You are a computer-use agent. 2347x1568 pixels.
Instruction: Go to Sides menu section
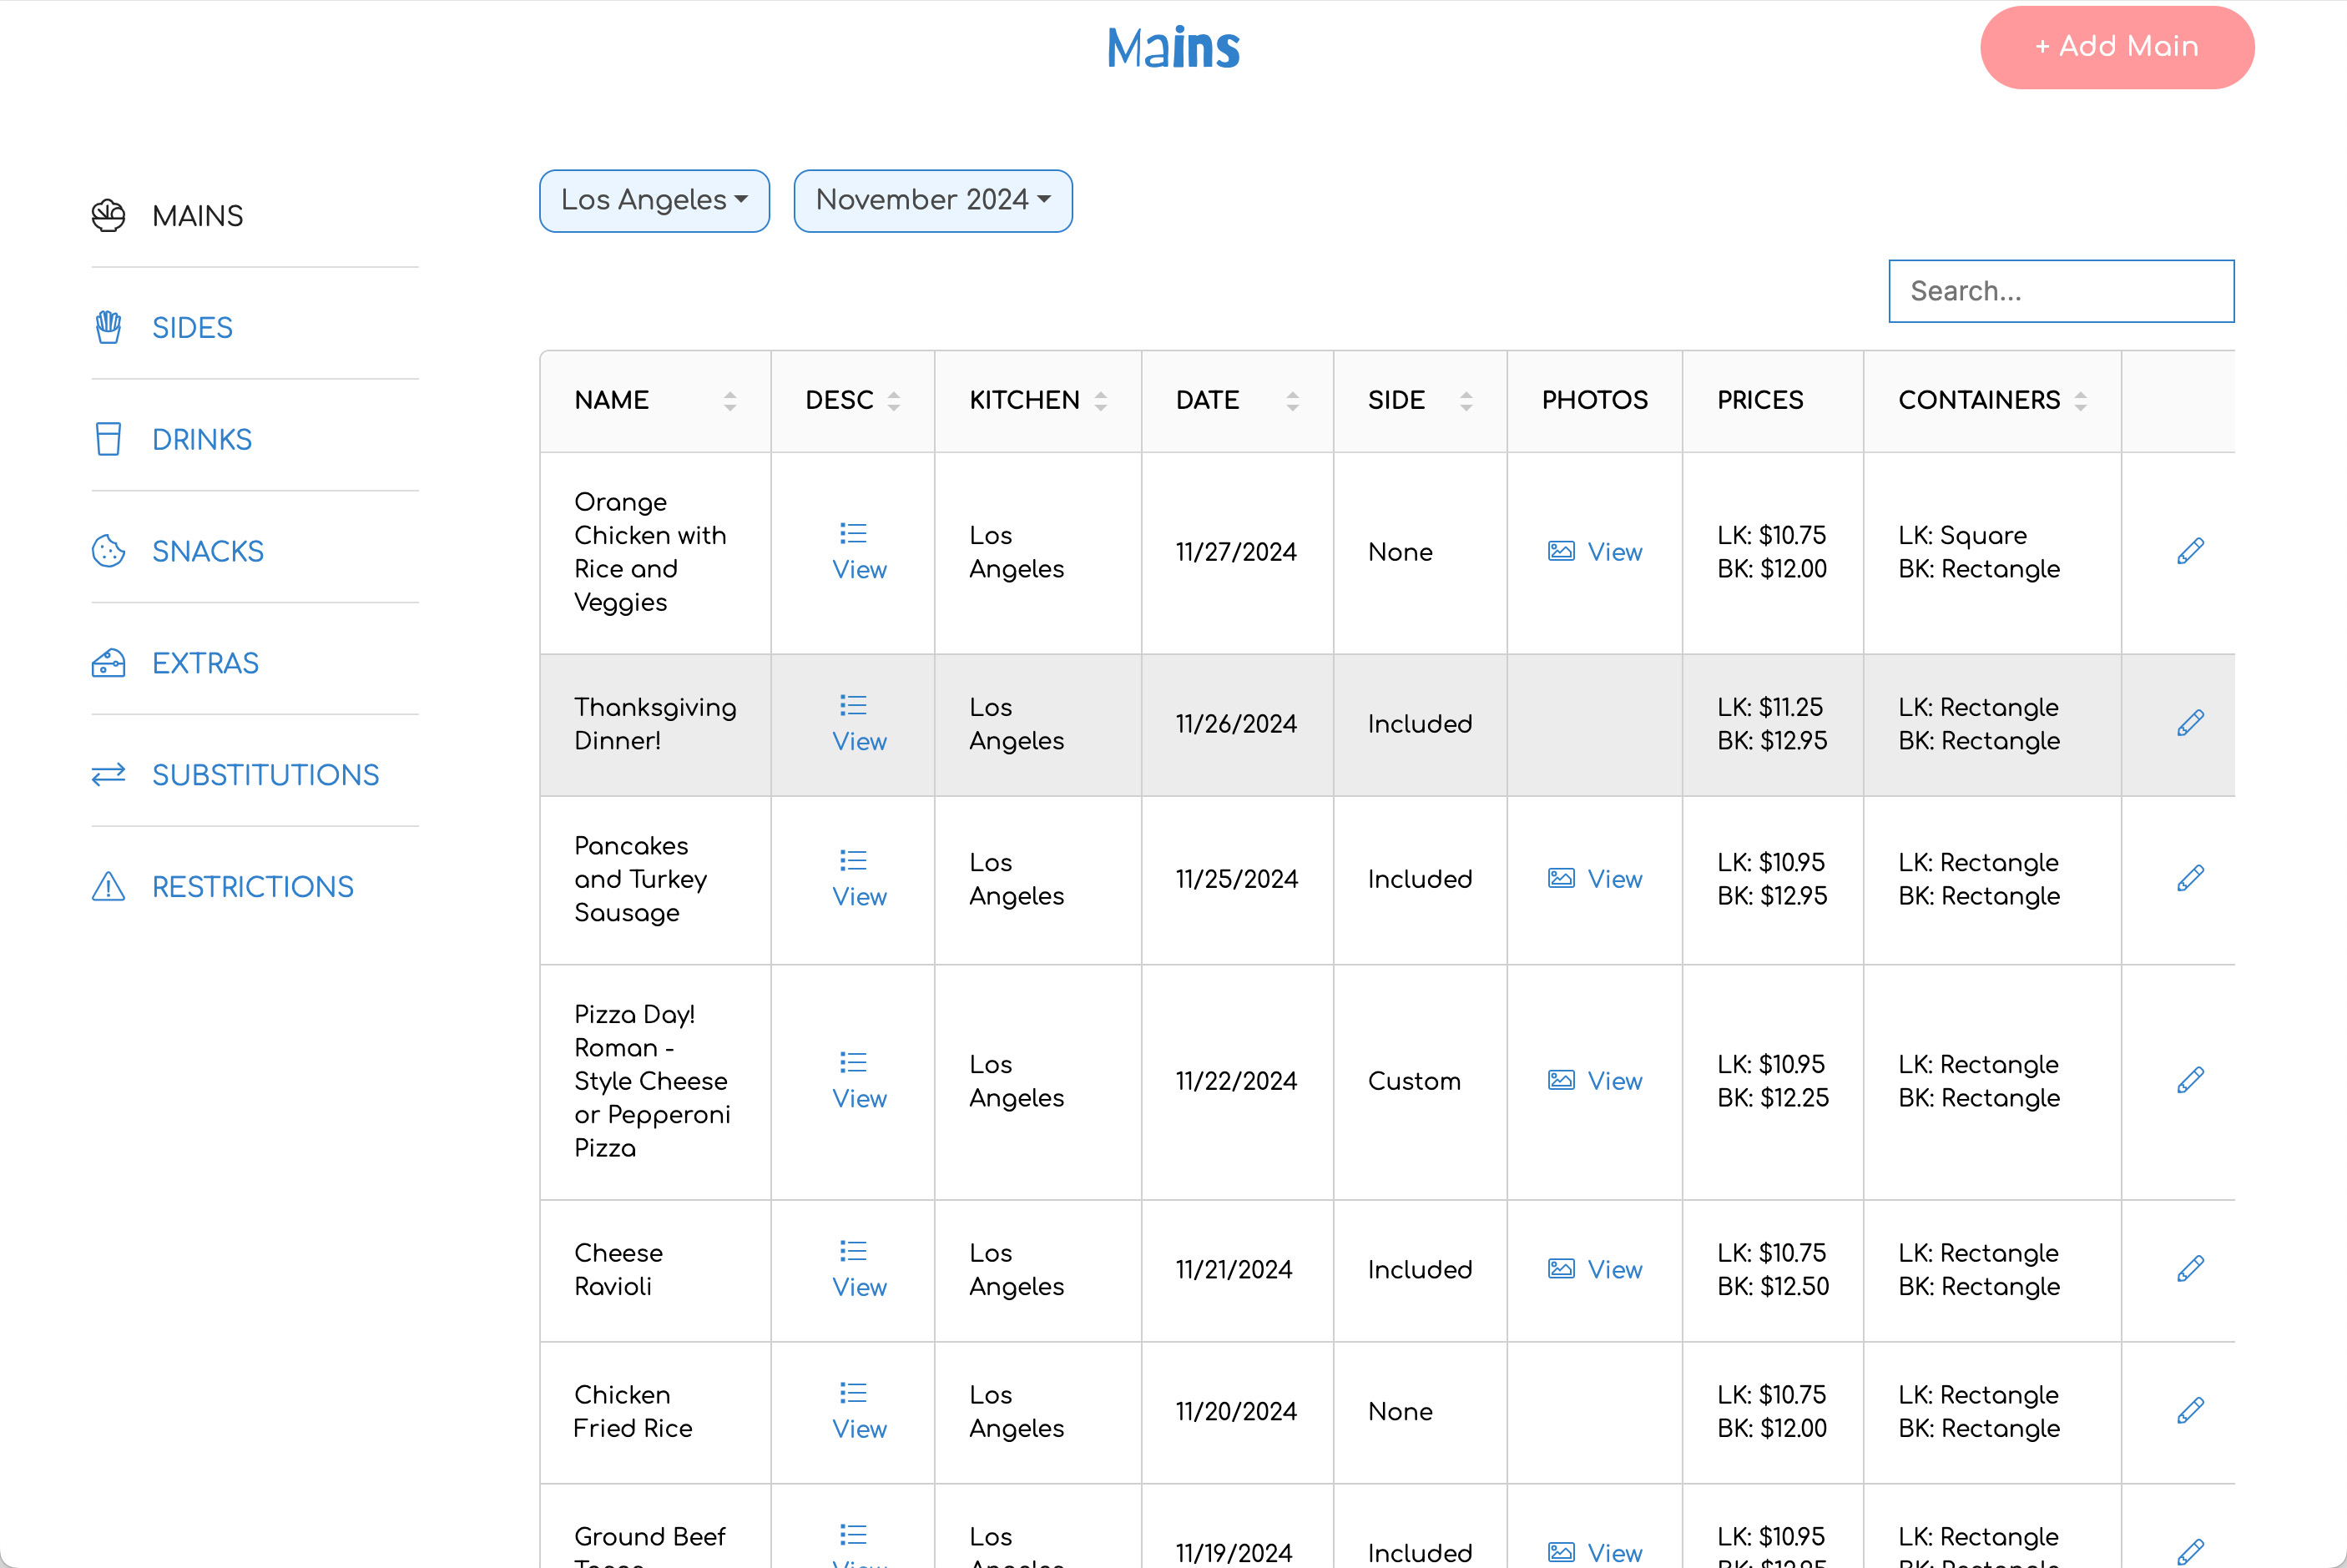click(x=192, y=328)
